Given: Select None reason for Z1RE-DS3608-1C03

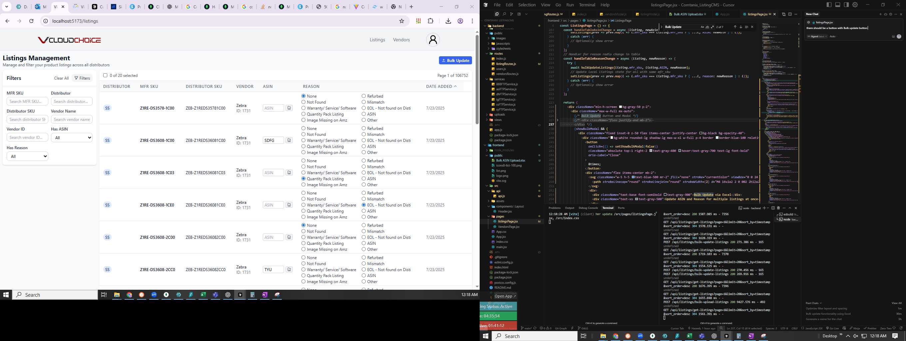Looking at the screenshot, I should [303, 161].
